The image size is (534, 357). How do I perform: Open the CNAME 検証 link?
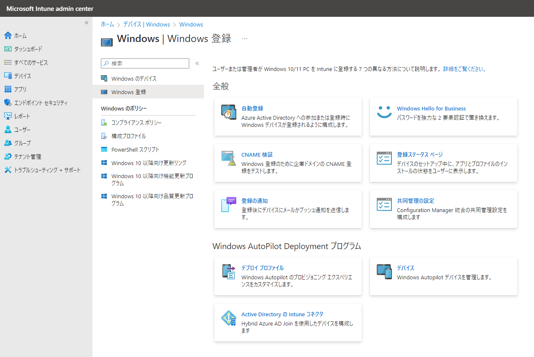[x=257, y=155]
